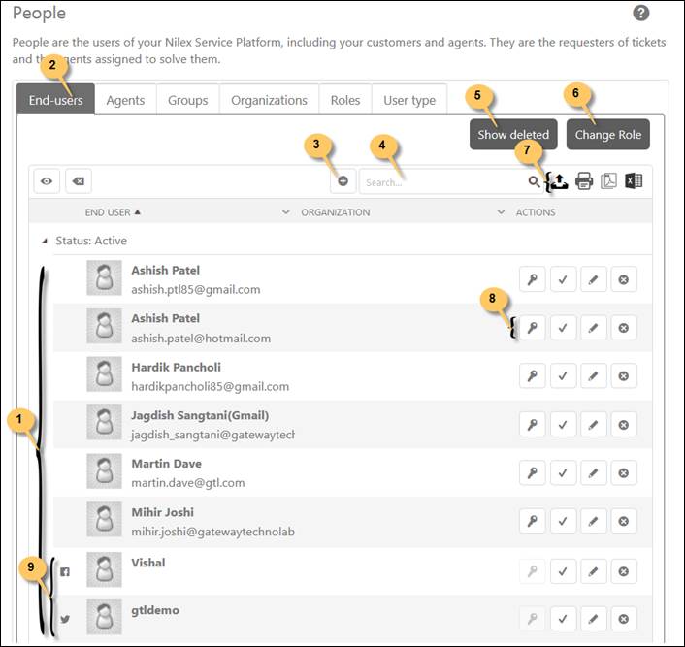Export list using the PDF icon
The height and width of the screenshot is (647, 685).
pyautogui.click(x=609, y=180)
